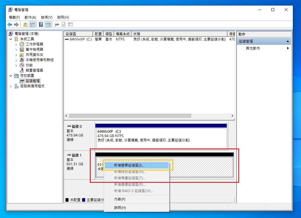Toggle the show/hide console tree icon
Viewport: 301px width, 218px height.
coord(32,25)
